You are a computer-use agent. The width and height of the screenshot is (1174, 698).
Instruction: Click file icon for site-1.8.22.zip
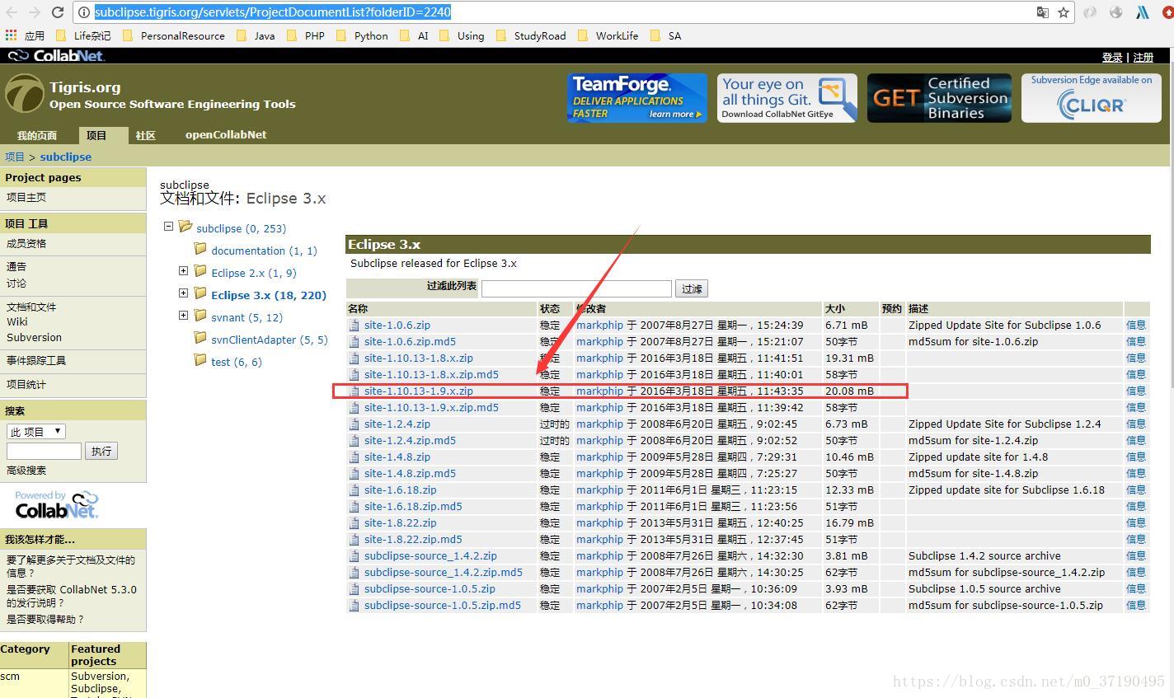355,523
